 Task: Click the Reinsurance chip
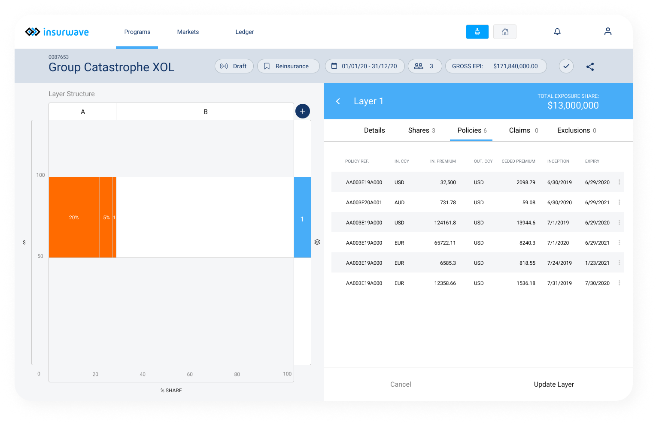tap(289, 66)
